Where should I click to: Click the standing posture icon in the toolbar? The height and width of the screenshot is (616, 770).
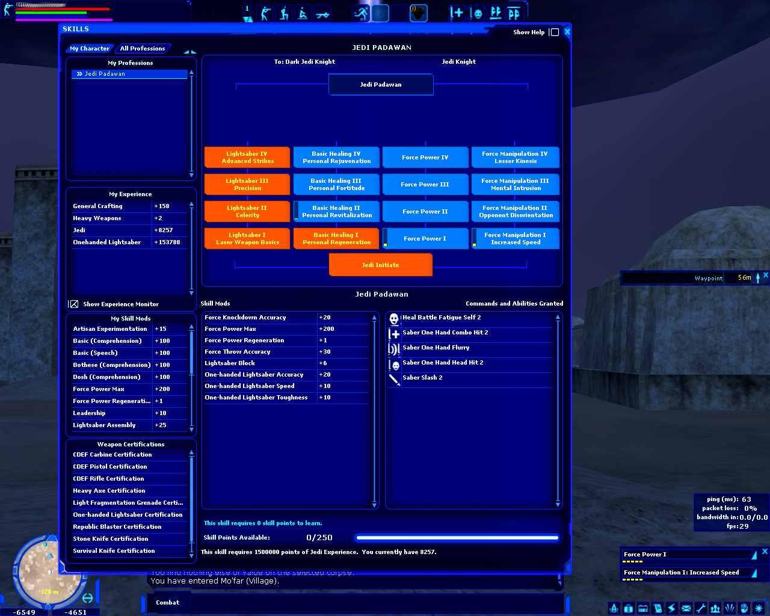coord(265,13)
